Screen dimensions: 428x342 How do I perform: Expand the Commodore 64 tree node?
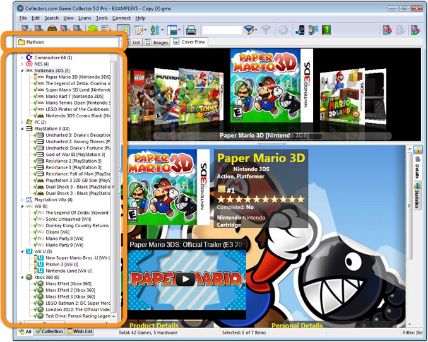tap(22, 57)
